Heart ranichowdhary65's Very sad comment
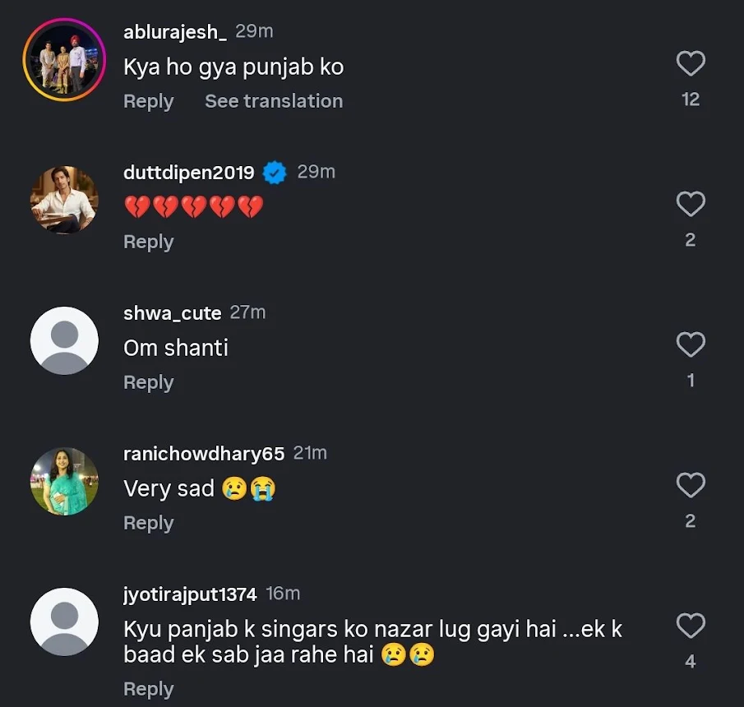 pos(690,485)
